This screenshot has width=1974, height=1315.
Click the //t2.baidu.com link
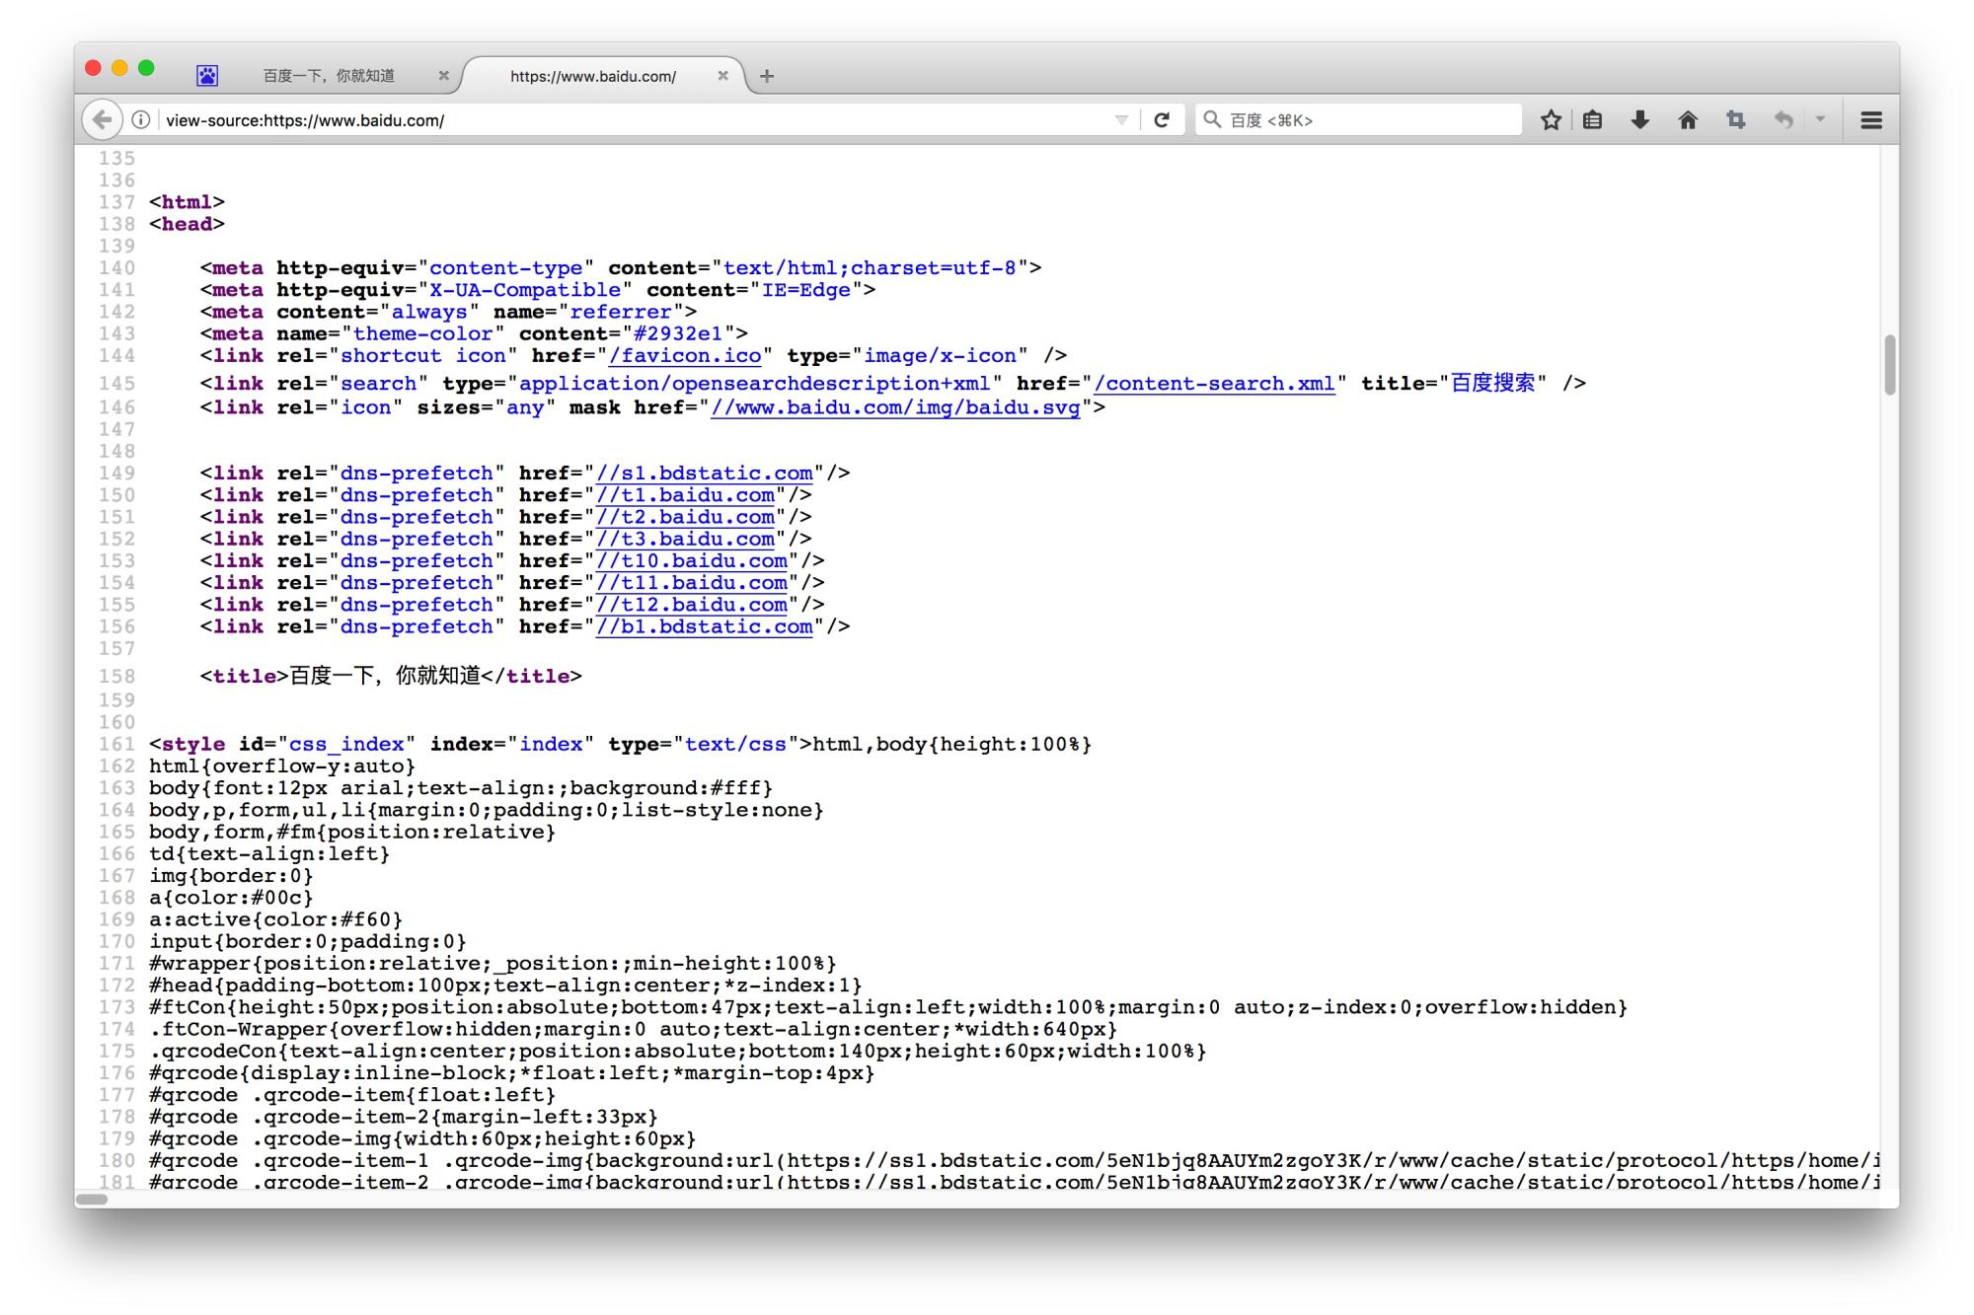[685, 517]
